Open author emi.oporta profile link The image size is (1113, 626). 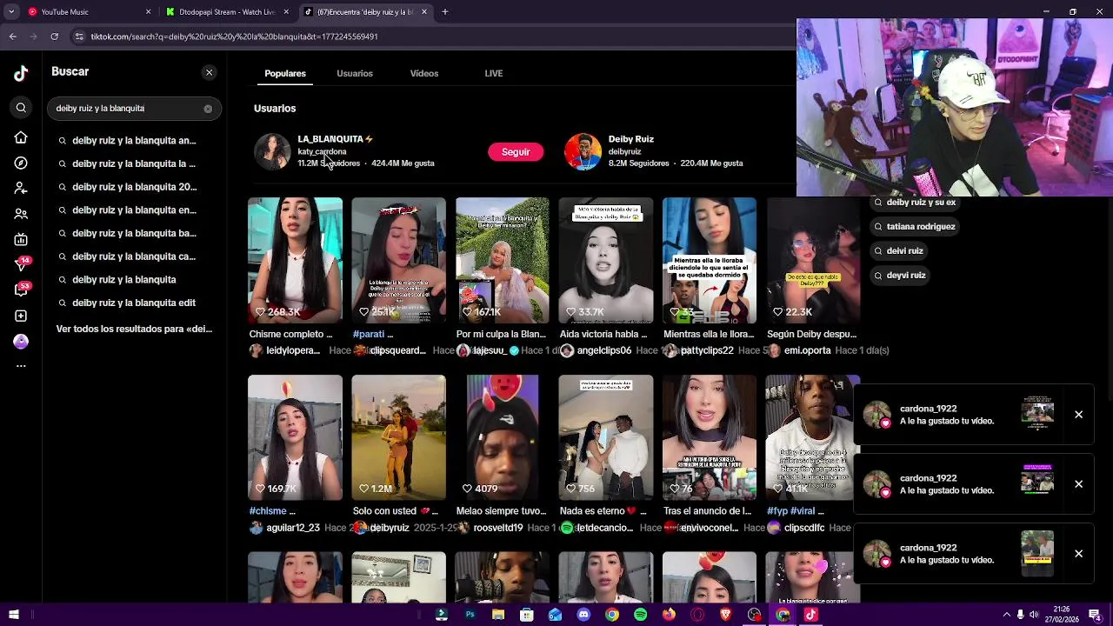[807, 350]
